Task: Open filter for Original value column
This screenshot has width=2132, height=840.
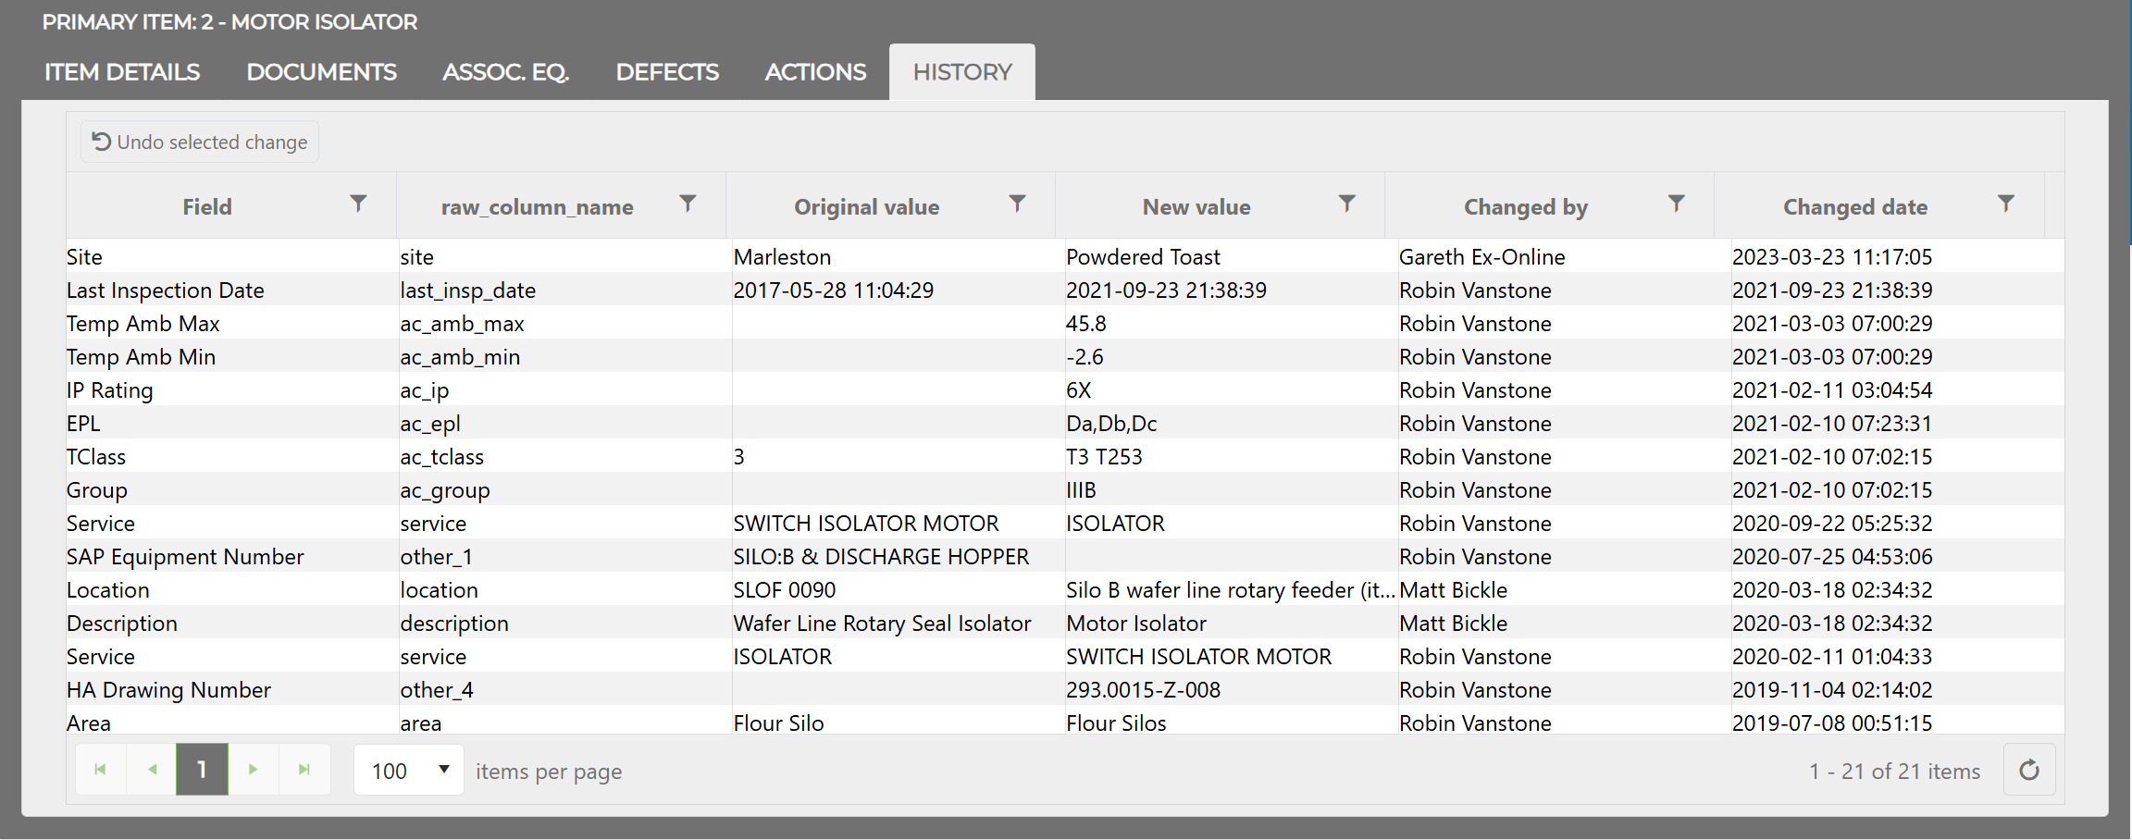Action: (1017, 204)
